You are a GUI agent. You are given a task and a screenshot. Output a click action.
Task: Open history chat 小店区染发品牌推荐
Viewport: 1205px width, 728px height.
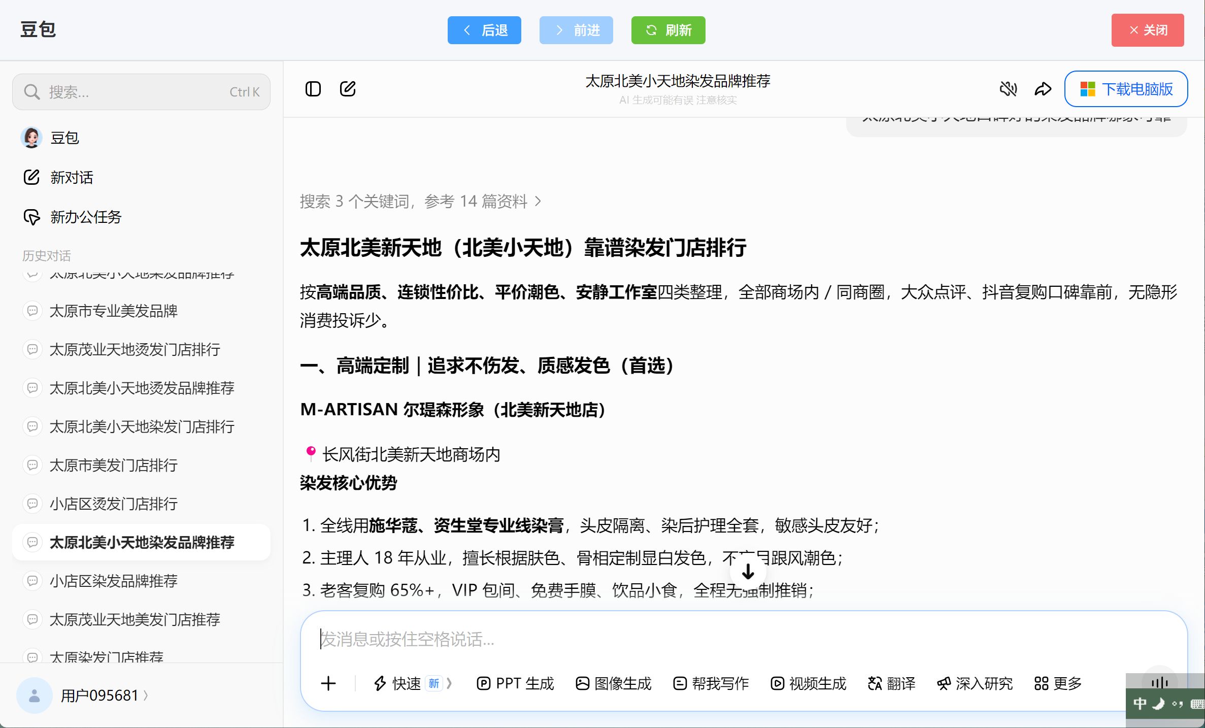[x=141, y=581]
